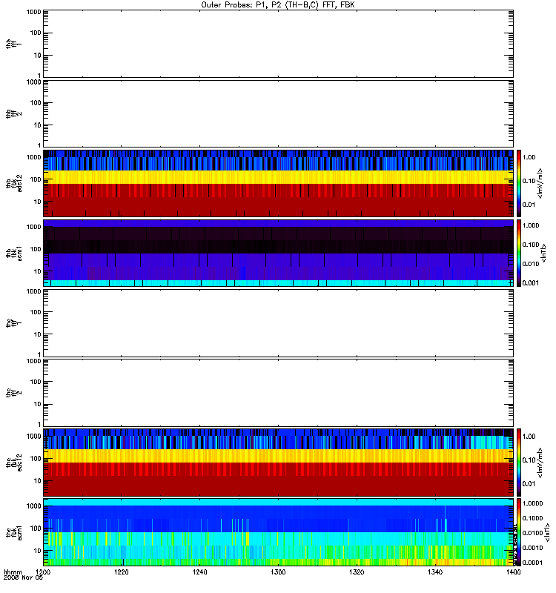Click the '0.001' tick on thb scm1 color bar

point(531,283)
